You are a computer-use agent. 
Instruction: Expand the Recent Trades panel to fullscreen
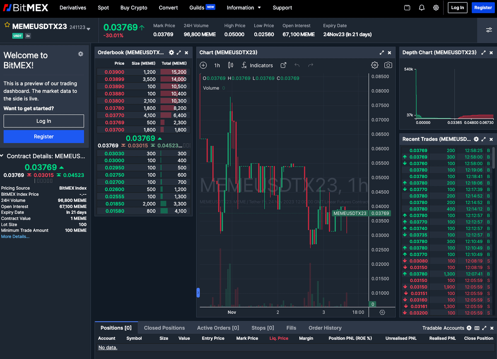click(484, 139)
